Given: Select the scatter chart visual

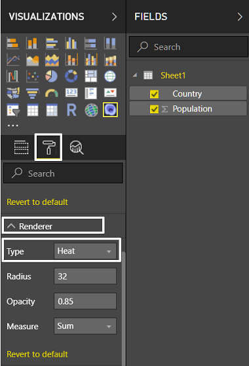Looking at the screenshot, I should (x=32, y=77).
